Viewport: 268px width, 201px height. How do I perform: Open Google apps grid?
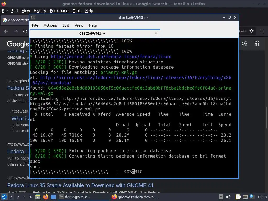(257, 43)
